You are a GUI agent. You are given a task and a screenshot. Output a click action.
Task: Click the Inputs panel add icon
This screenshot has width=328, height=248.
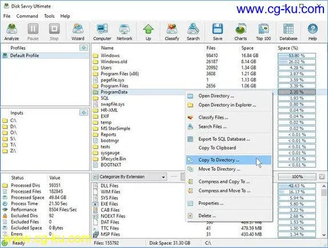pyautogui.click(x=83, y=112)
